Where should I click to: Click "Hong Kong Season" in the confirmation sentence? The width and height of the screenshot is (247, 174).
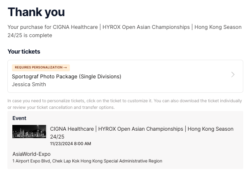tap(218, 27)
